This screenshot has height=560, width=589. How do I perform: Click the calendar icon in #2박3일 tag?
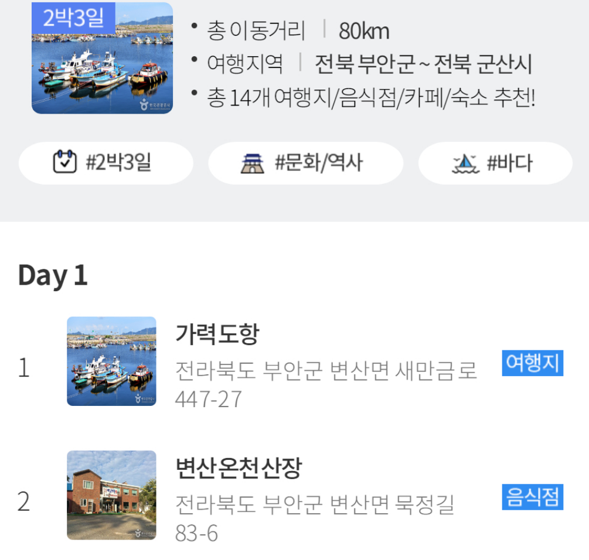[64, 162]
